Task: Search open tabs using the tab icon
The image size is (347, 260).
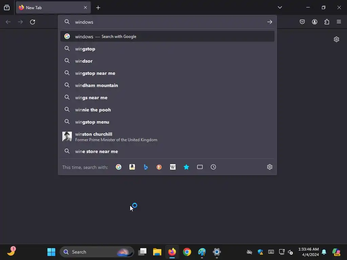Action: [200, 167]
